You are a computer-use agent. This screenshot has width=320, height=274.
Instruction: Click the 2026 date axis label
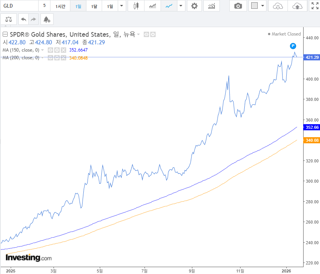click(x=286, y=271)
